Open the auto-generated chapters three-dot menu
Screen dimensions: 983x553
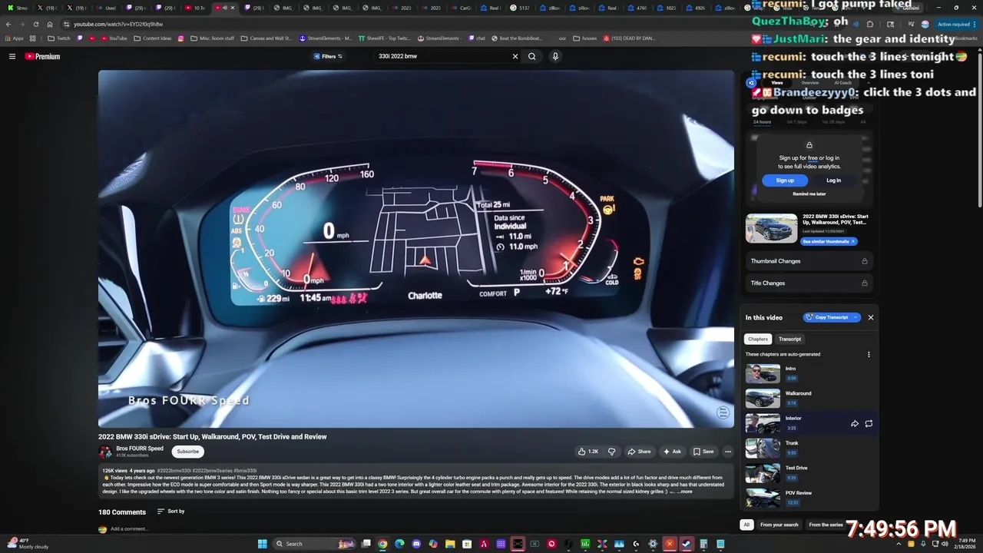tap(869, 355)
